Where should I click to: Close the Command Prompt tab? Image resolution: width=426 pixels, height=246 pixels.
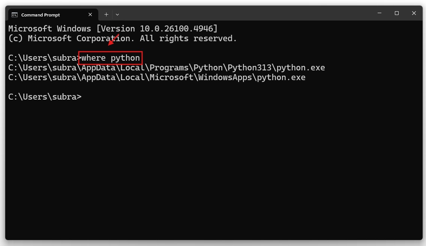(90, 15)
